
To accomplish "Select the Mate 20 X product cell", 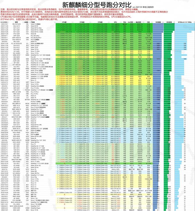I will [x=34, y=193].
